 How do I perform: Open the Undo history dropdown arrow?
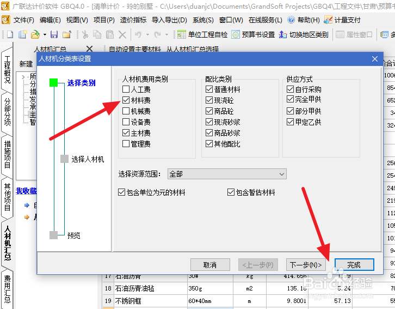click(147, 34)
